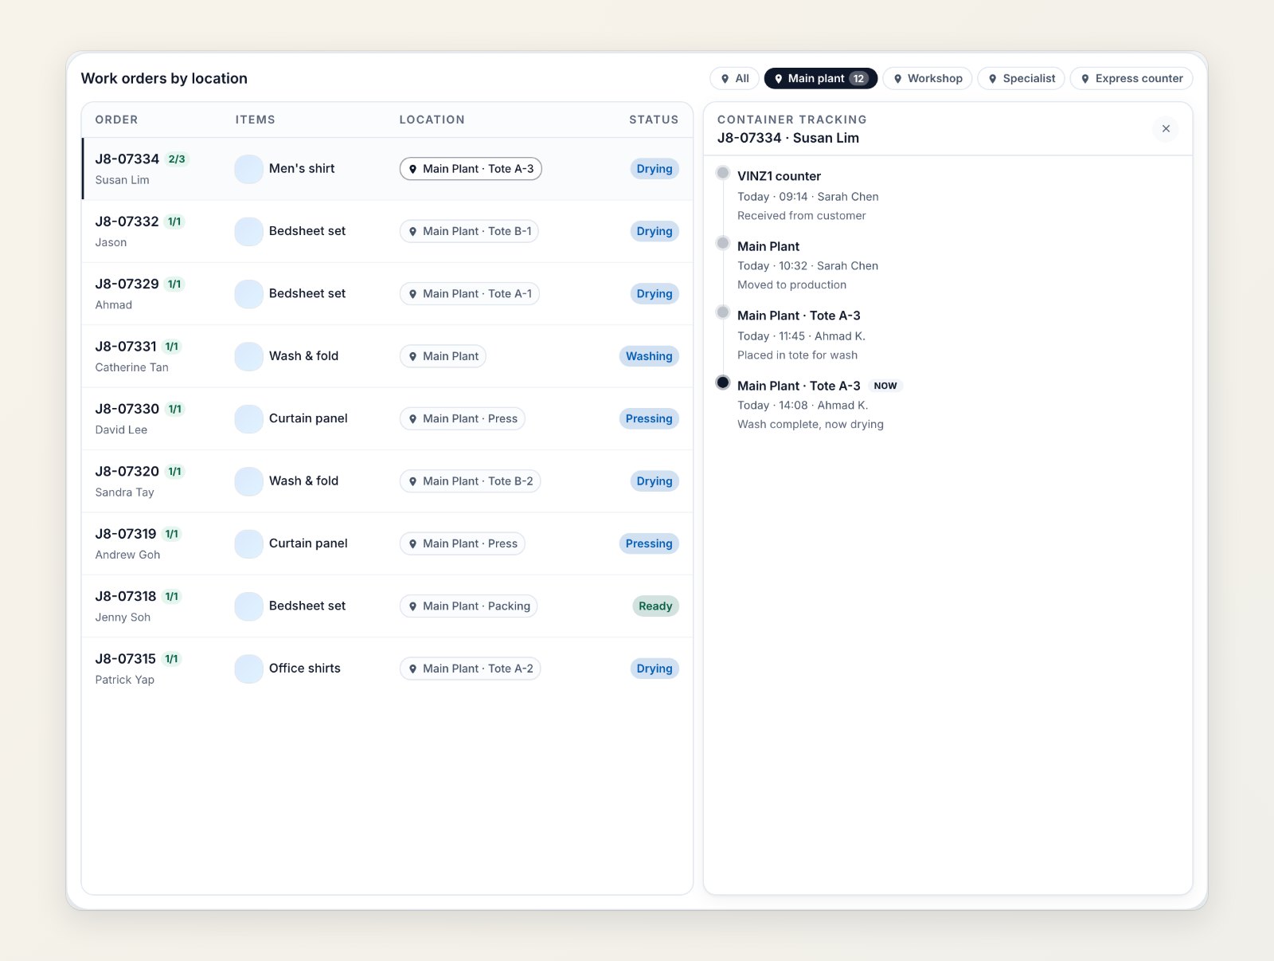Screen dimensions: 1274x961
Task: Click the Men's shirt item thumbnail
Action: (248, 169)
